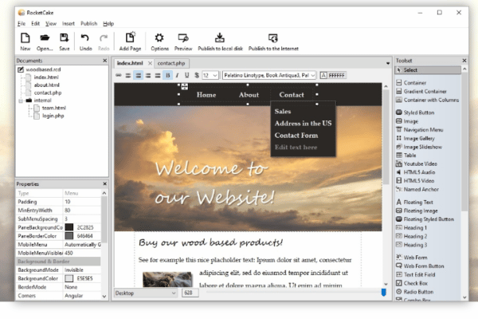478x319 pixels.
Task: Open the Palatino Linotype font family dropdown
Action: point(269,75)
